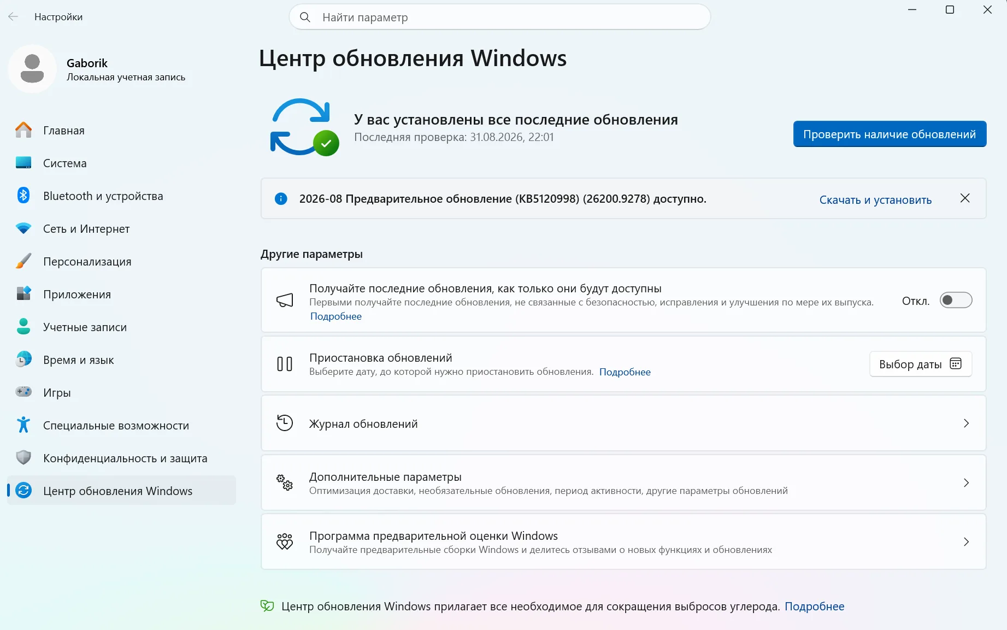Click the megaphone icon for latest updates
The width and height of the screenshot is (1007, 630).
coord(285,300)
